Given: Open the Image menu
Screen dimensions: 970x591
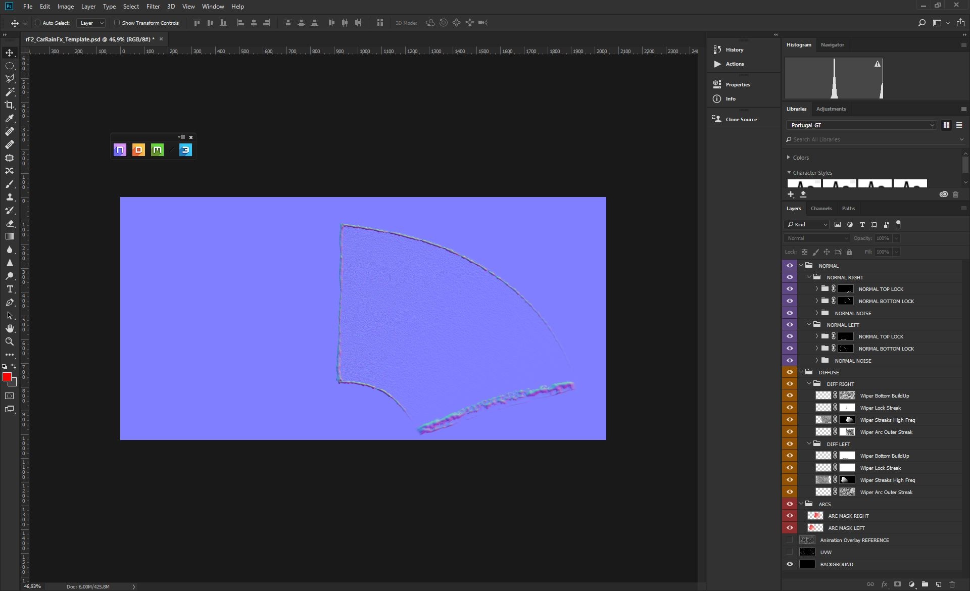Looking at the screenshot, I should (x=66, y=7).
